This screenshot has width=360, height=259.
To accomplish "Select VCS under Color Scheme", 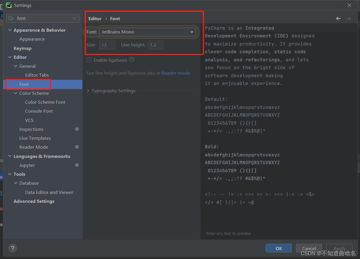I will 29,120.
